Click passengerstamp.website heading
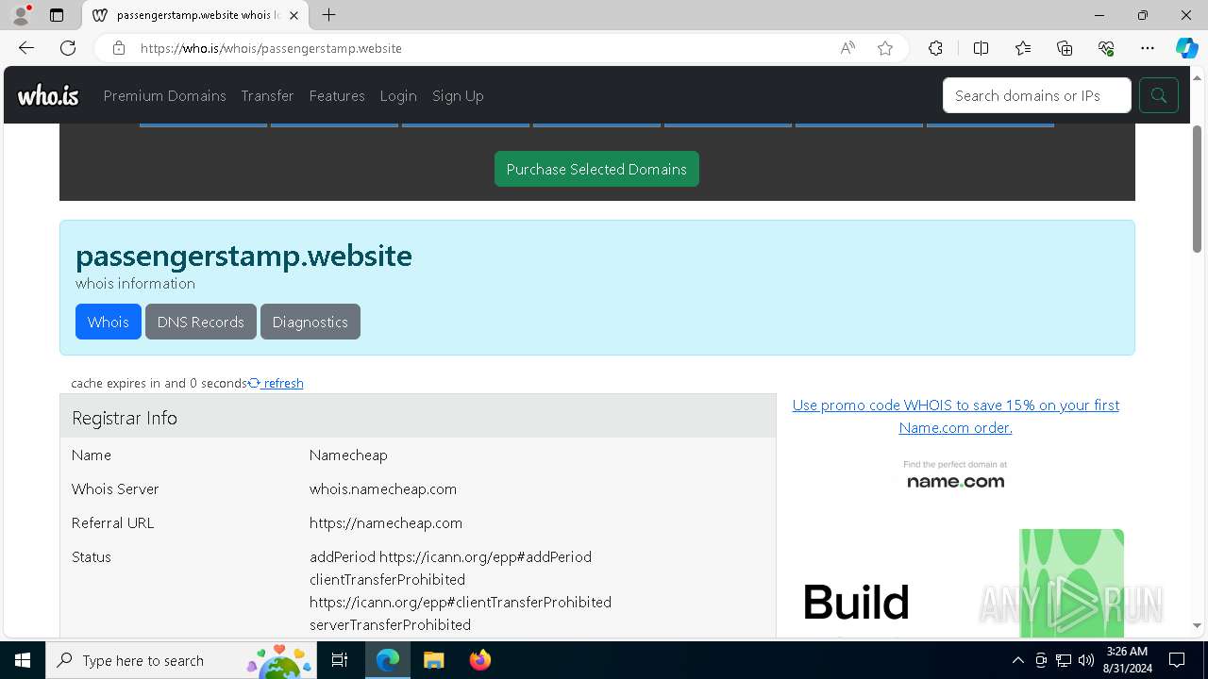The height and width of the screenshot is (679, 1208). [243, 256]
